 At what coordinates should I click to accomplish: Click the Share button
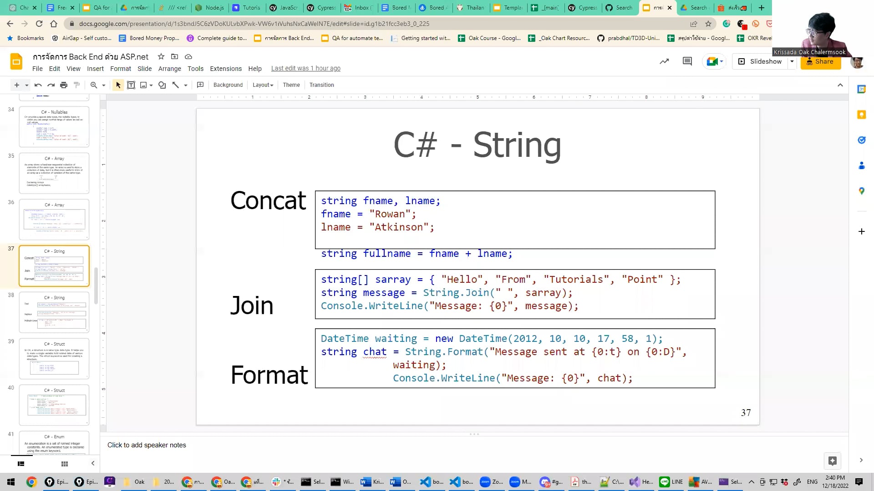click(821, 61)
